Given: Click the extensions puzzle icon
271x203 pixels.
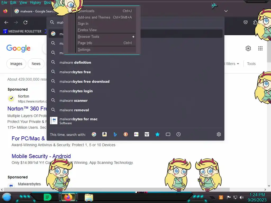Looking at the screenshot, I should click(x=255, y=22).
